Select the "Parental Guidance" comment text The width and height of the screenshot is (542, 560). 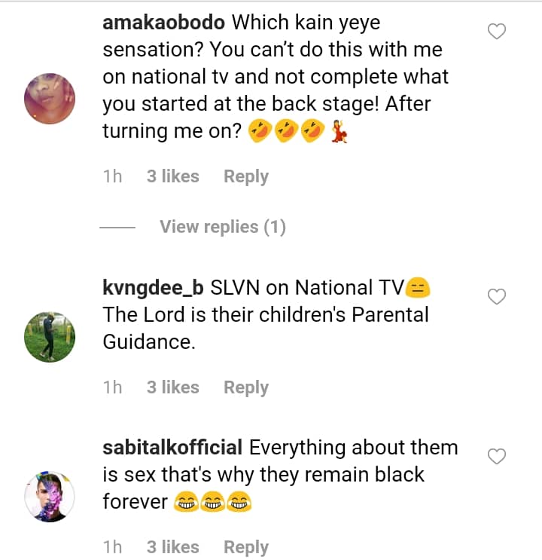pyautogui.click(x=266, y=327)
